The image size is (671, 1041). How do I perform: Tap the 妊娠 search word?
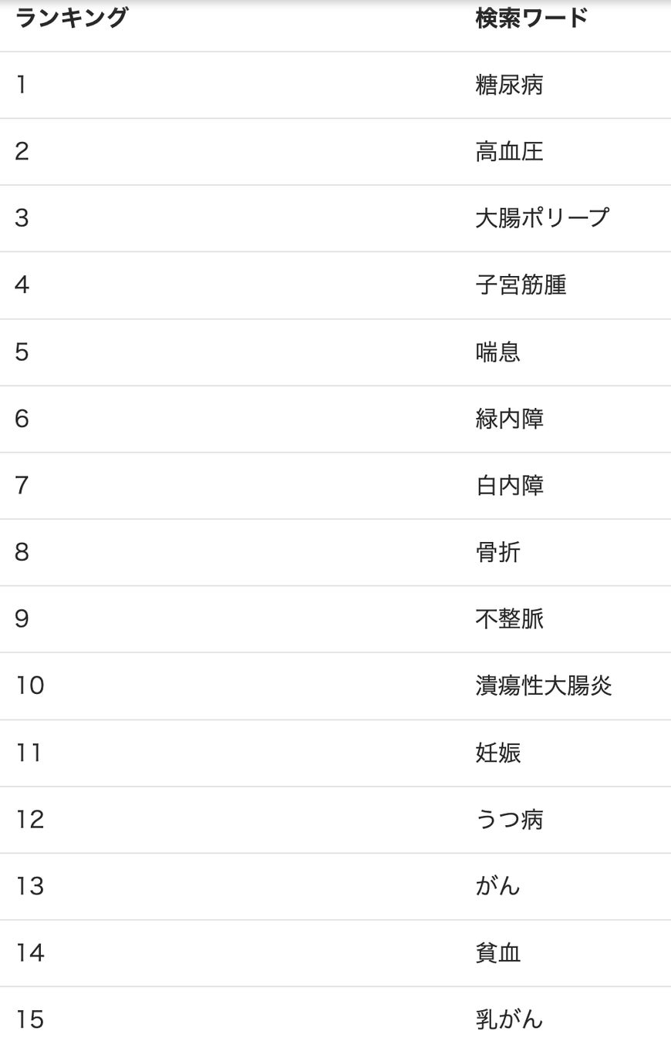coord(497,753)
